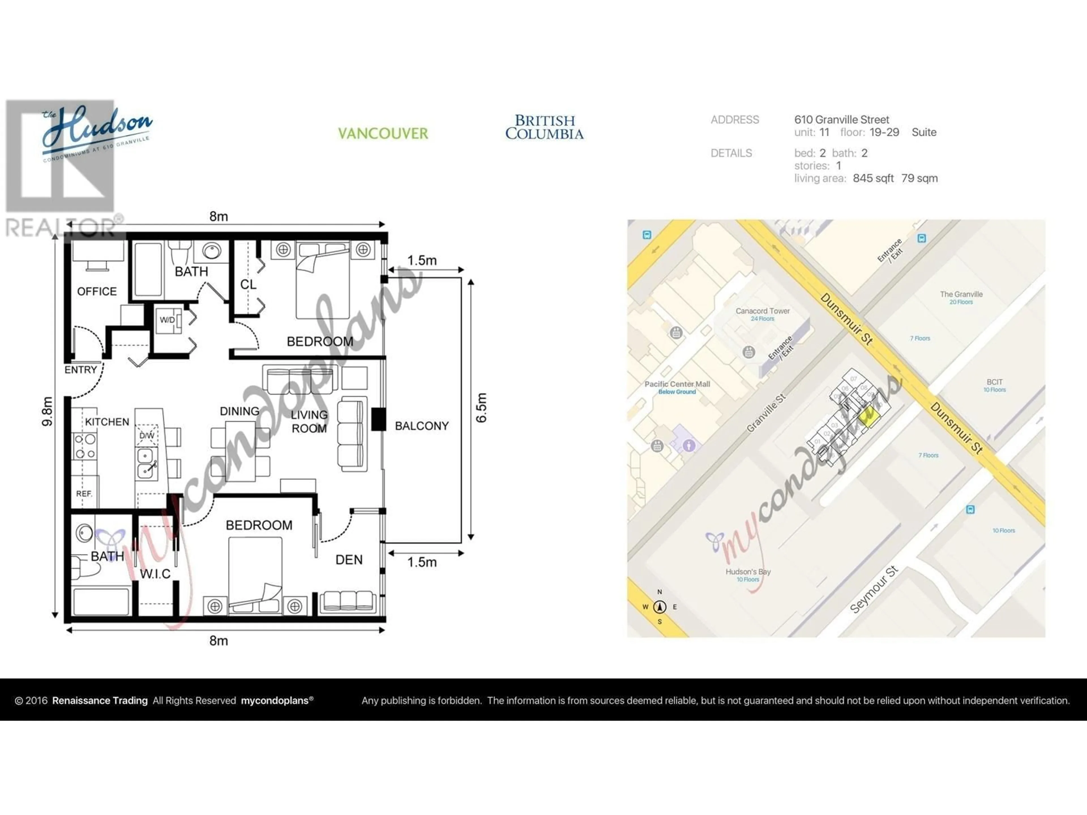Image resolution: width=1087 pixels, height=815 pixels.
Task: Click the shopping icon above Pacific Center Mall
Action: 676,333
